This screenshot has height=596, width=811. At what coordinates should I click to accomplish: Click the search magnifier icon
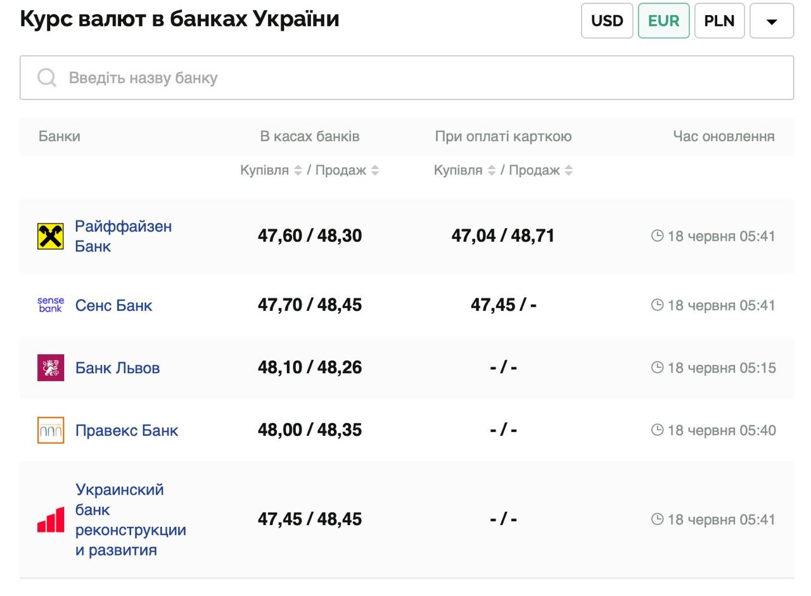[47, 78]
